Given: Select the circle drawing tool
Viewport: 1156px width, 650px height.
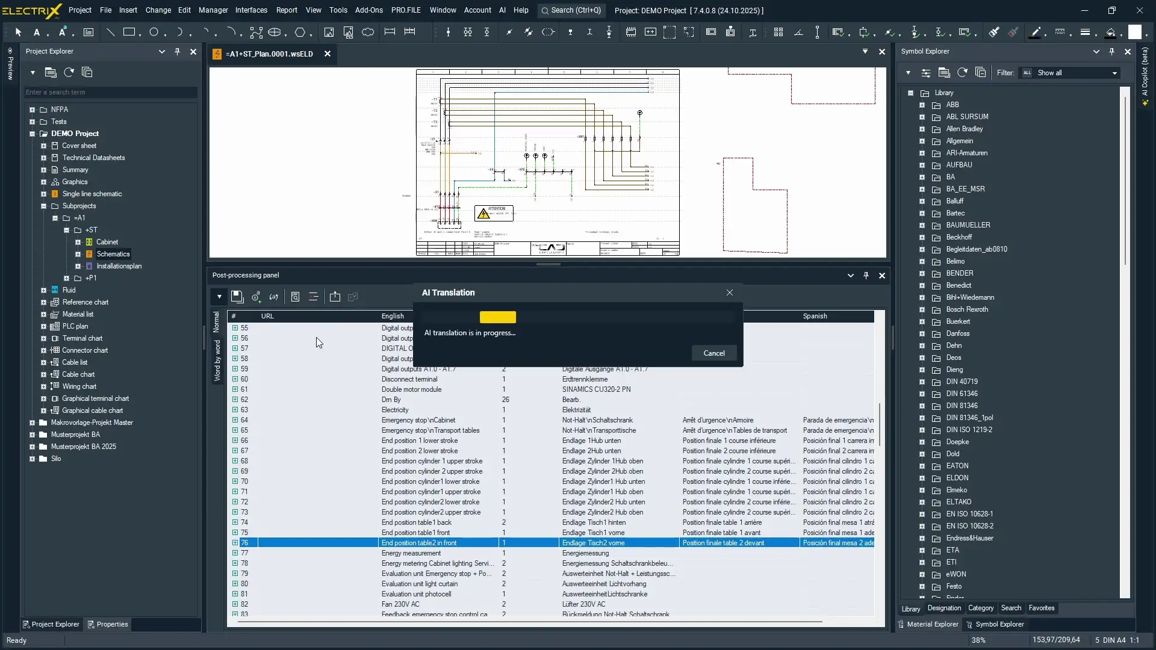Looking at the screenshot, I should click(154, 32).
